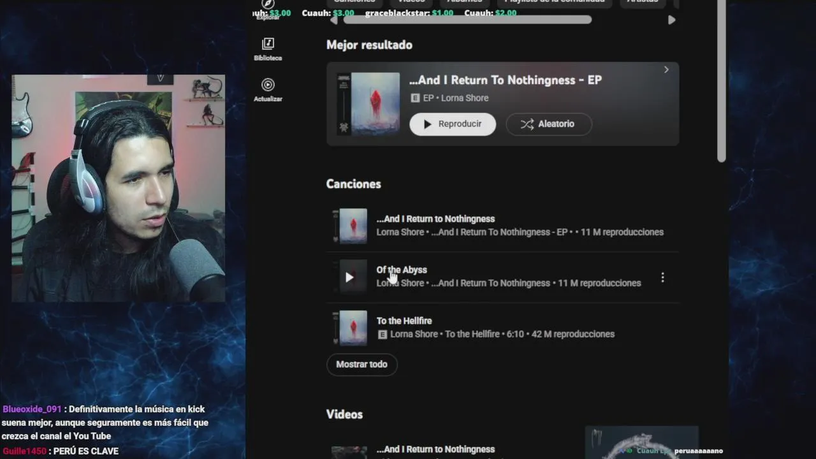Select the Of the Abyss song title

point(402,270)
